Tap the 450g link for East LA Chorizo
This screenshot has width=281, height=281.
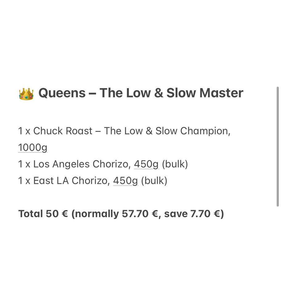125,181
